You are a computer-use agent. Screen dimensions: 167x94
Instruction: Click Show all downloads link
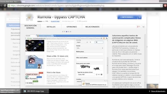coord(158,91)
